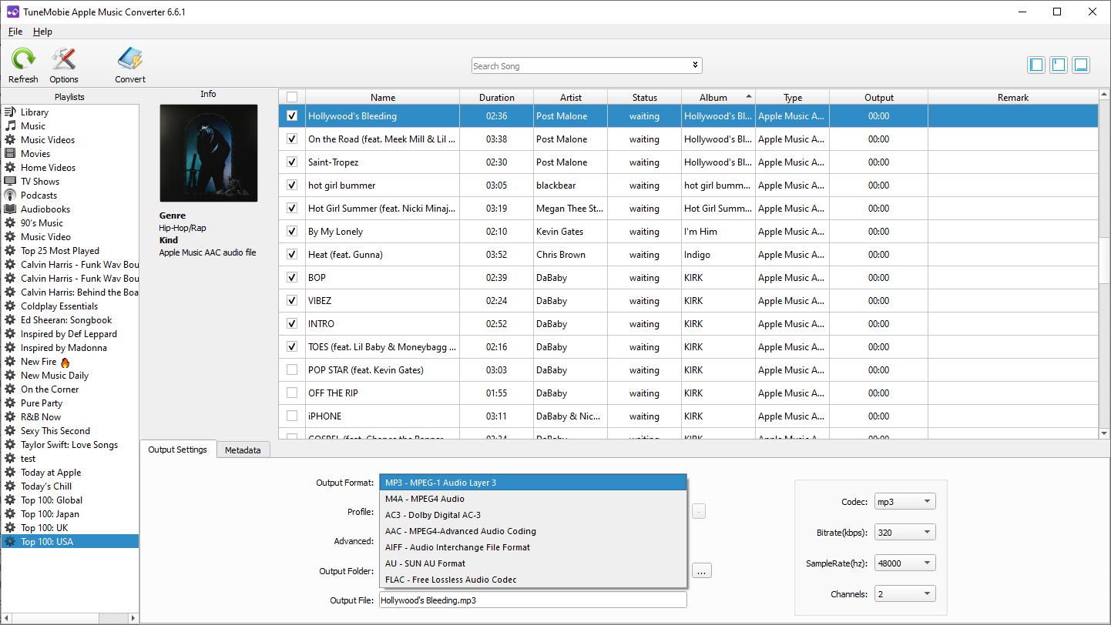This screenshot has height=625, width=1111.
Task: Choose AIFF - Audio Interchange File Format
Action: click(x=532, y=547)
